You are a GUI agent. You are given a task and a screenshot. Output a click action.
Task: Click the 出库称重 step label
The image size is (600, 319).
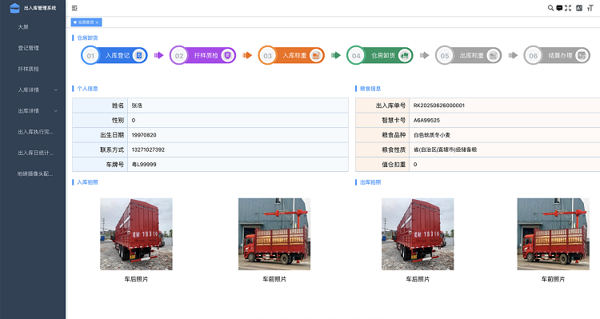pos(472,55)
